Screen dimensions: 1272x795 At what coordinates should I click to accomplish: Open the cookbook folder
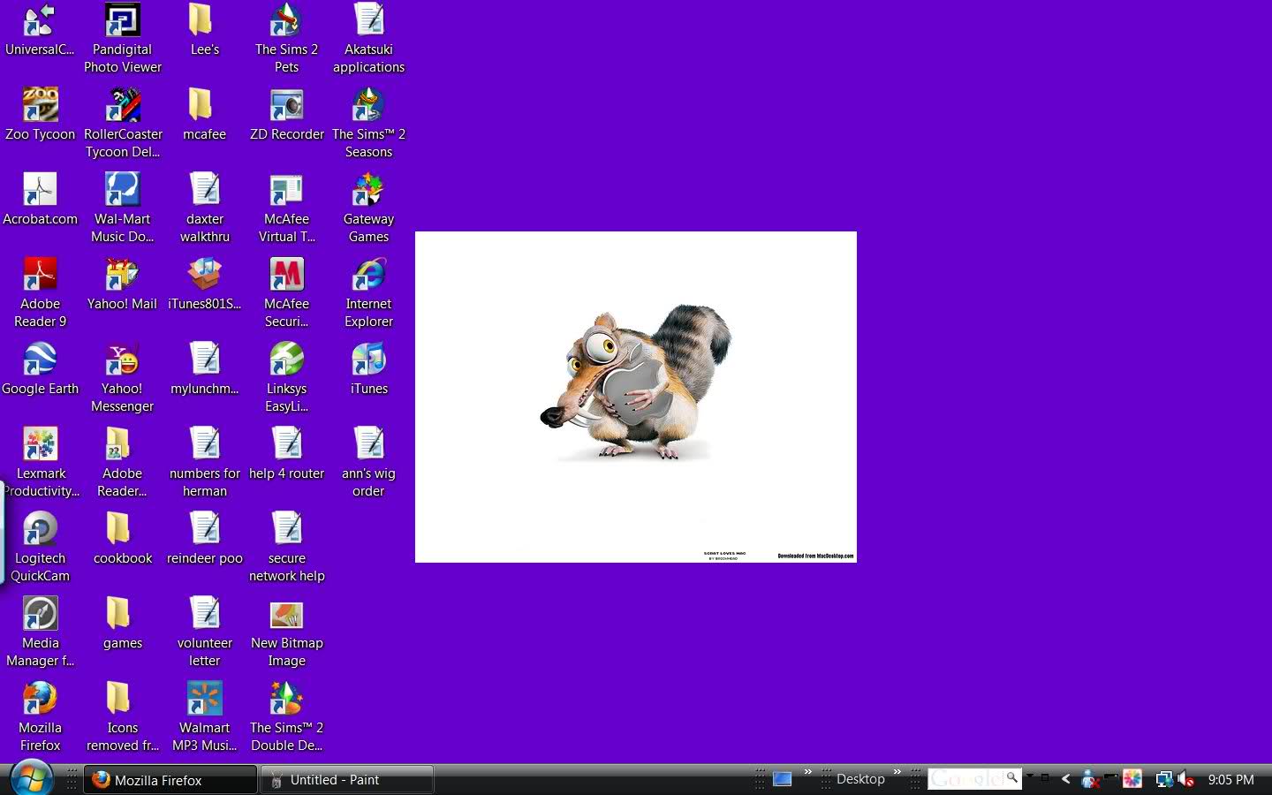click(x=122, y=538)
